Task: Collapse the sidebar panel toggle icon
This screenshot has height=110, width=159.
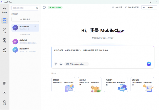Action: 44,7
